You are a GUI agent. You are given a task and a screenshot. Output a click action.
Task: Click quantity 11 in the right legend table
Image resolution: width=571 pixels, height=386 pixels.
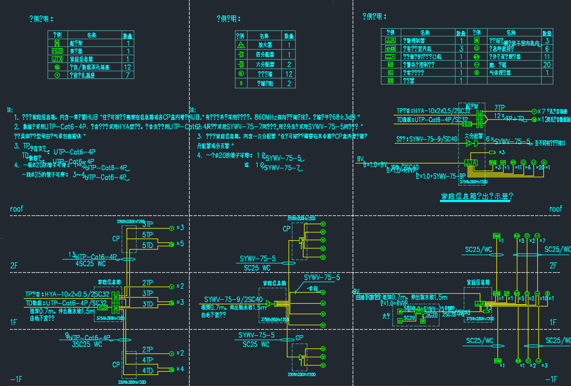pyautogui.click(x=547, y=57)
